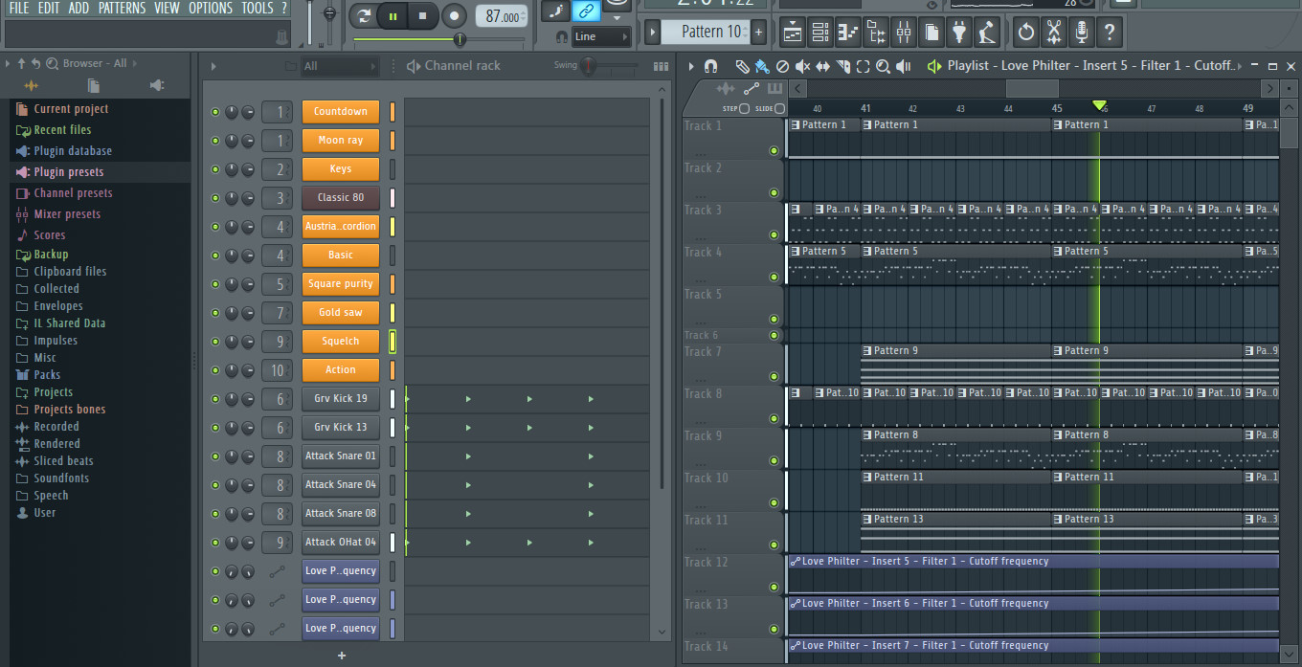
Task: Mute the Attack Snare 01 channel LED
Action: [x=215, y=456]
